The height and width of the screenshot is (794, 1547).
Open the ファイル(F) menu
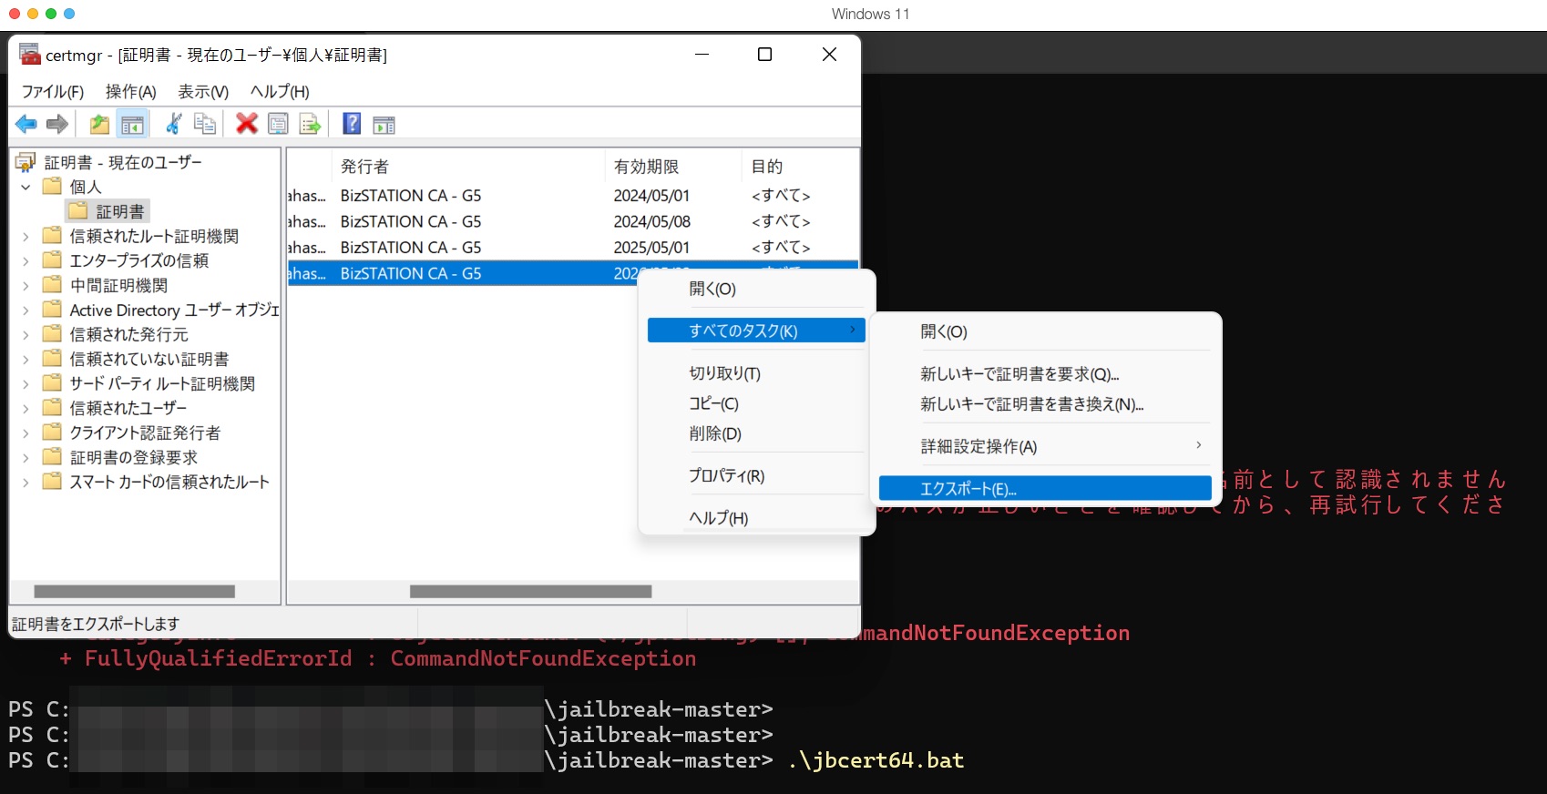coord(53,91)
